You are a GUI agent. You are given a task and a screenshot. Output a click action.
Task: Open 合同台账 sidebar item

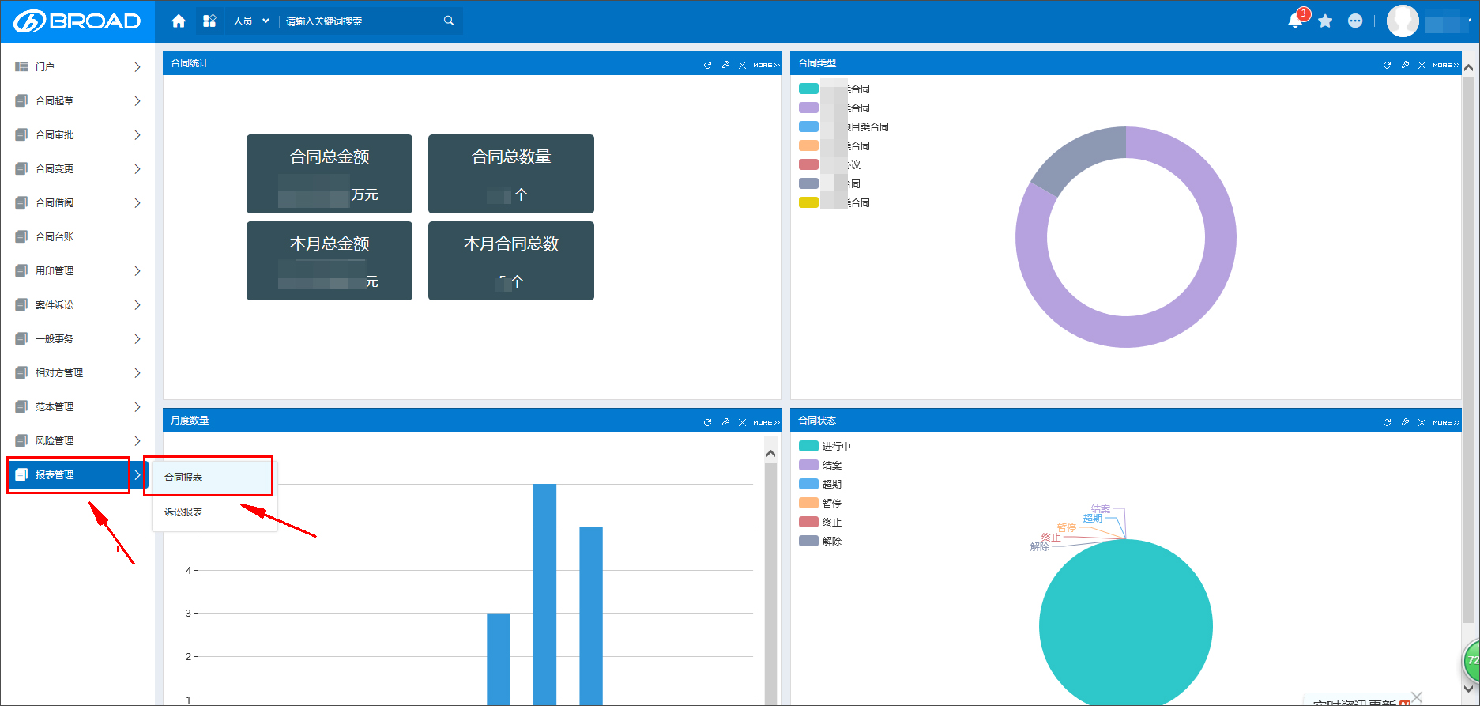77,237
